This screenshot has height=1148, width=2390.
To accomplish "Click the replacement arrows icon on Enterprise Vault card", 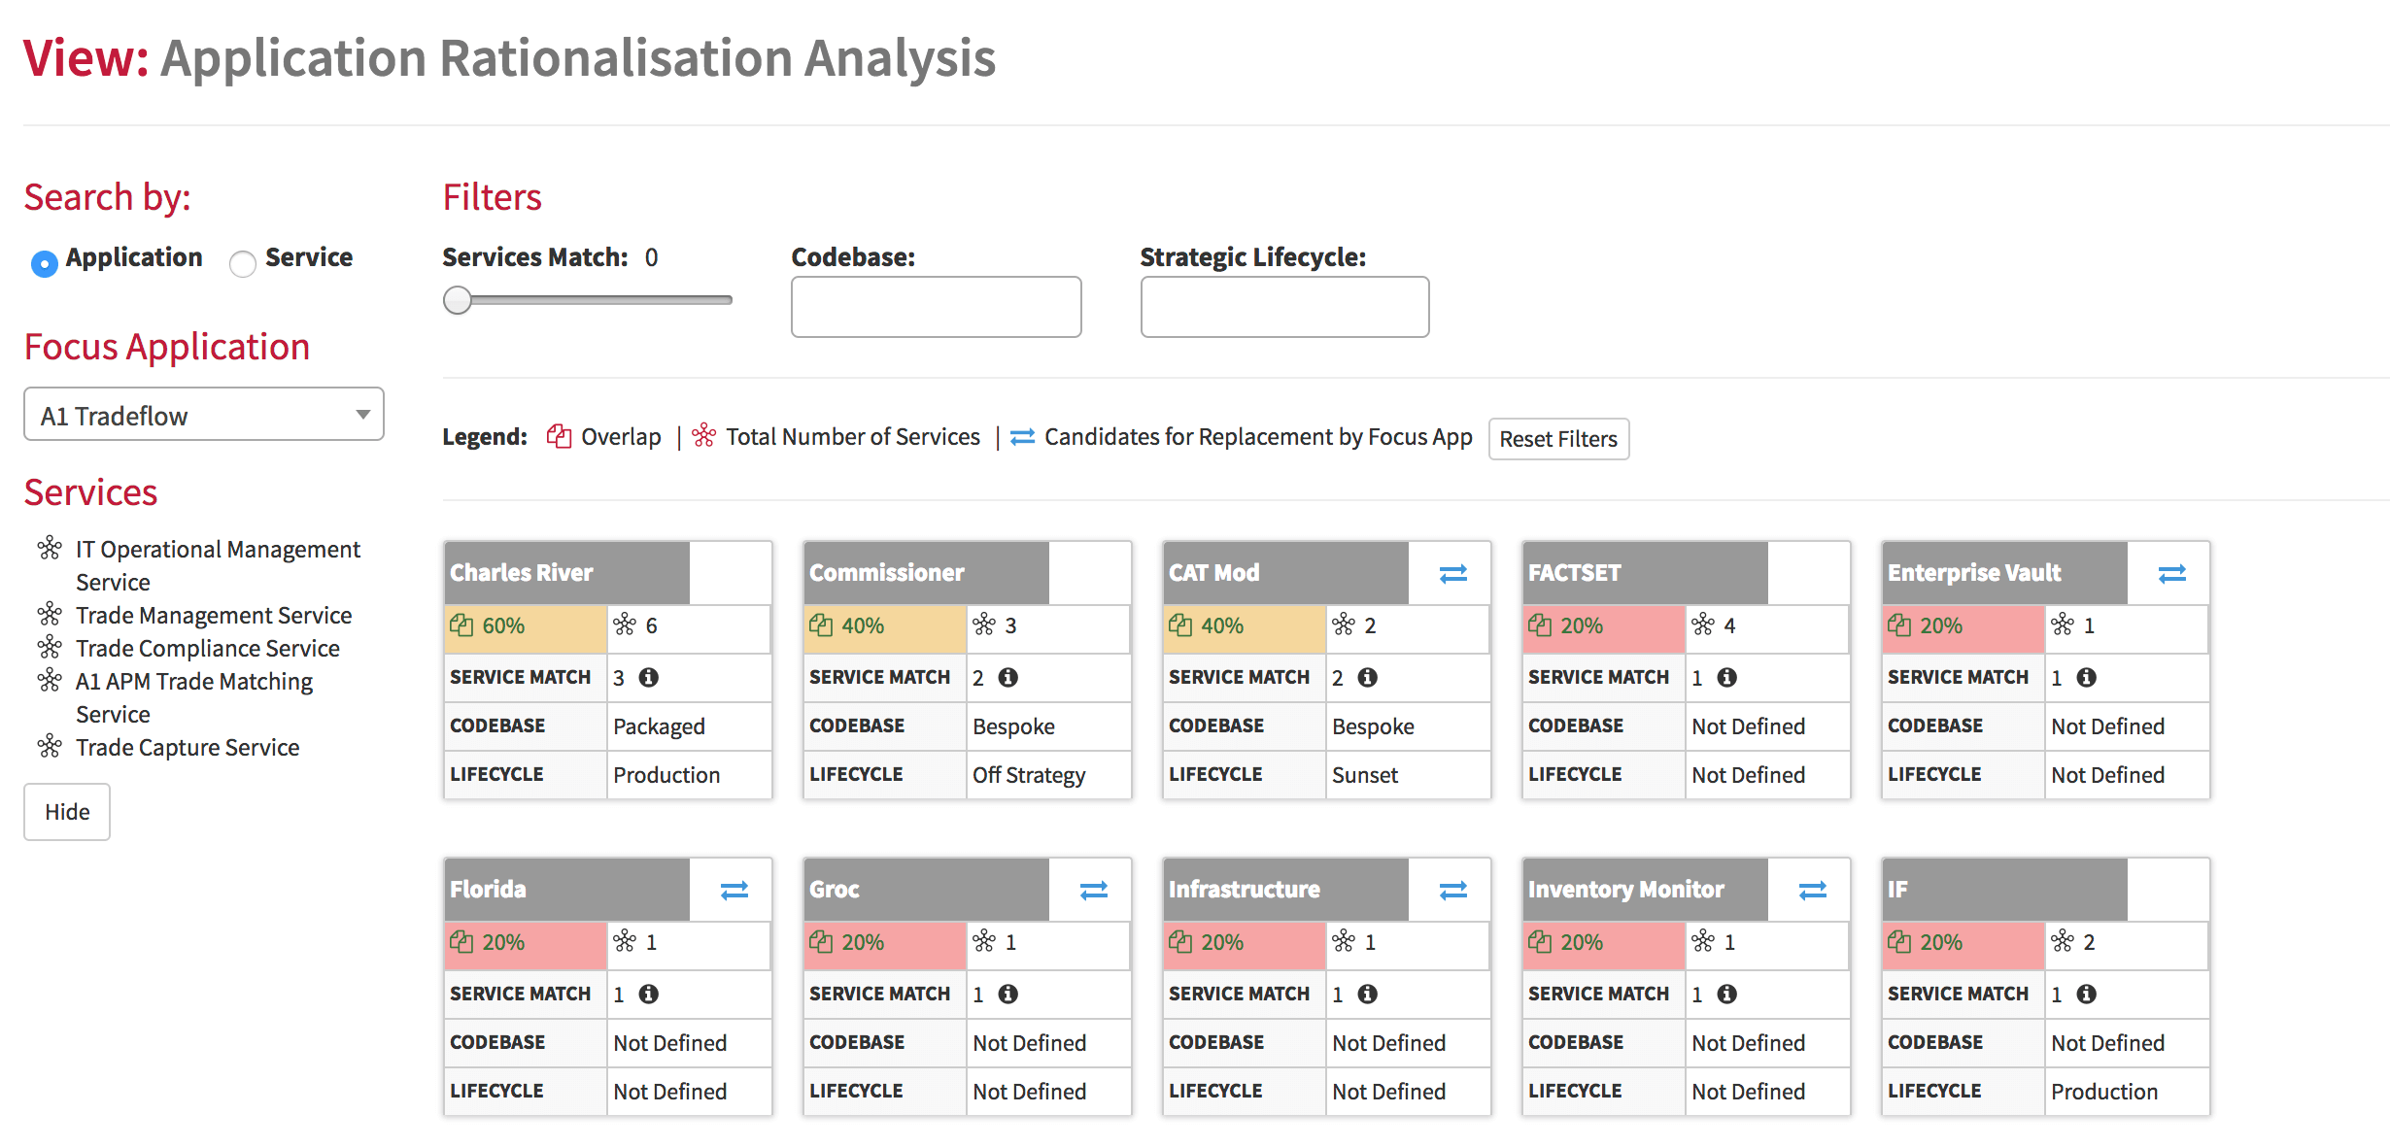I will [2172, 574].
